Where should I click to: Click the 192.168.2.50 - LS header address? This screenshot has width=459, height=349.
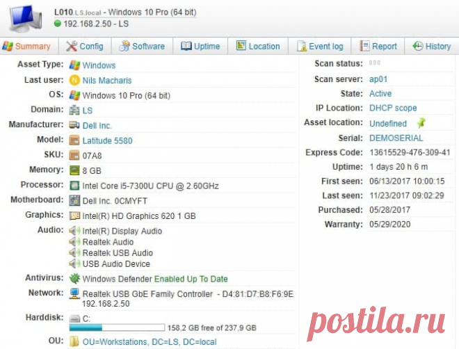tap(96, 24)
